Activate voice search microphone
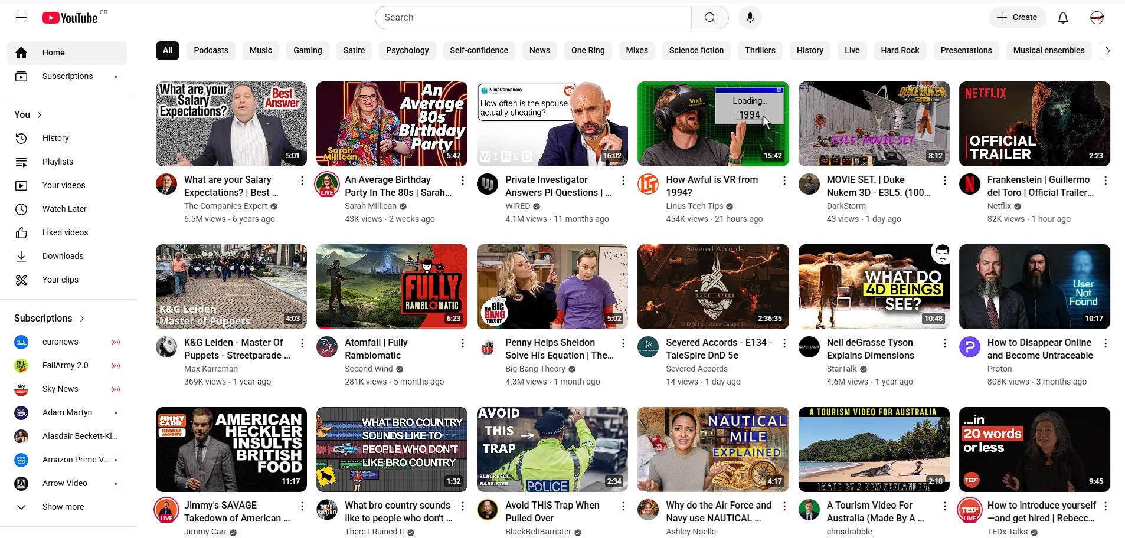1125x538 pixels. click(750, 18)
